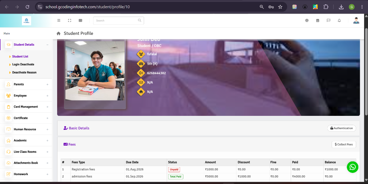The width and height of the screenshot is (368, 184).
Task: Expand the Attachments Book menu
Action: coord(26,163)
